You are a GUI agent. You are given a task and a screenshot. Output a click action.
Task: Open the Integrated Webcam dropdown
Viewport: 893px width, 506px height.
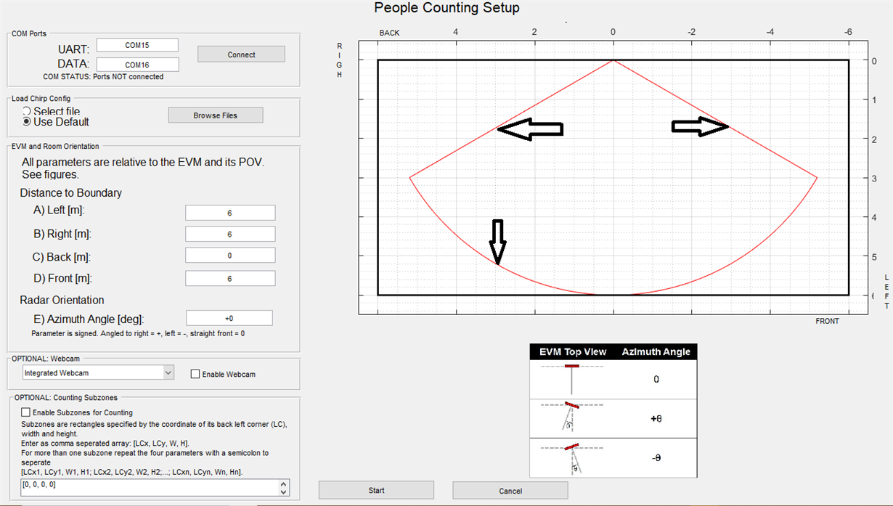(168, 372)
